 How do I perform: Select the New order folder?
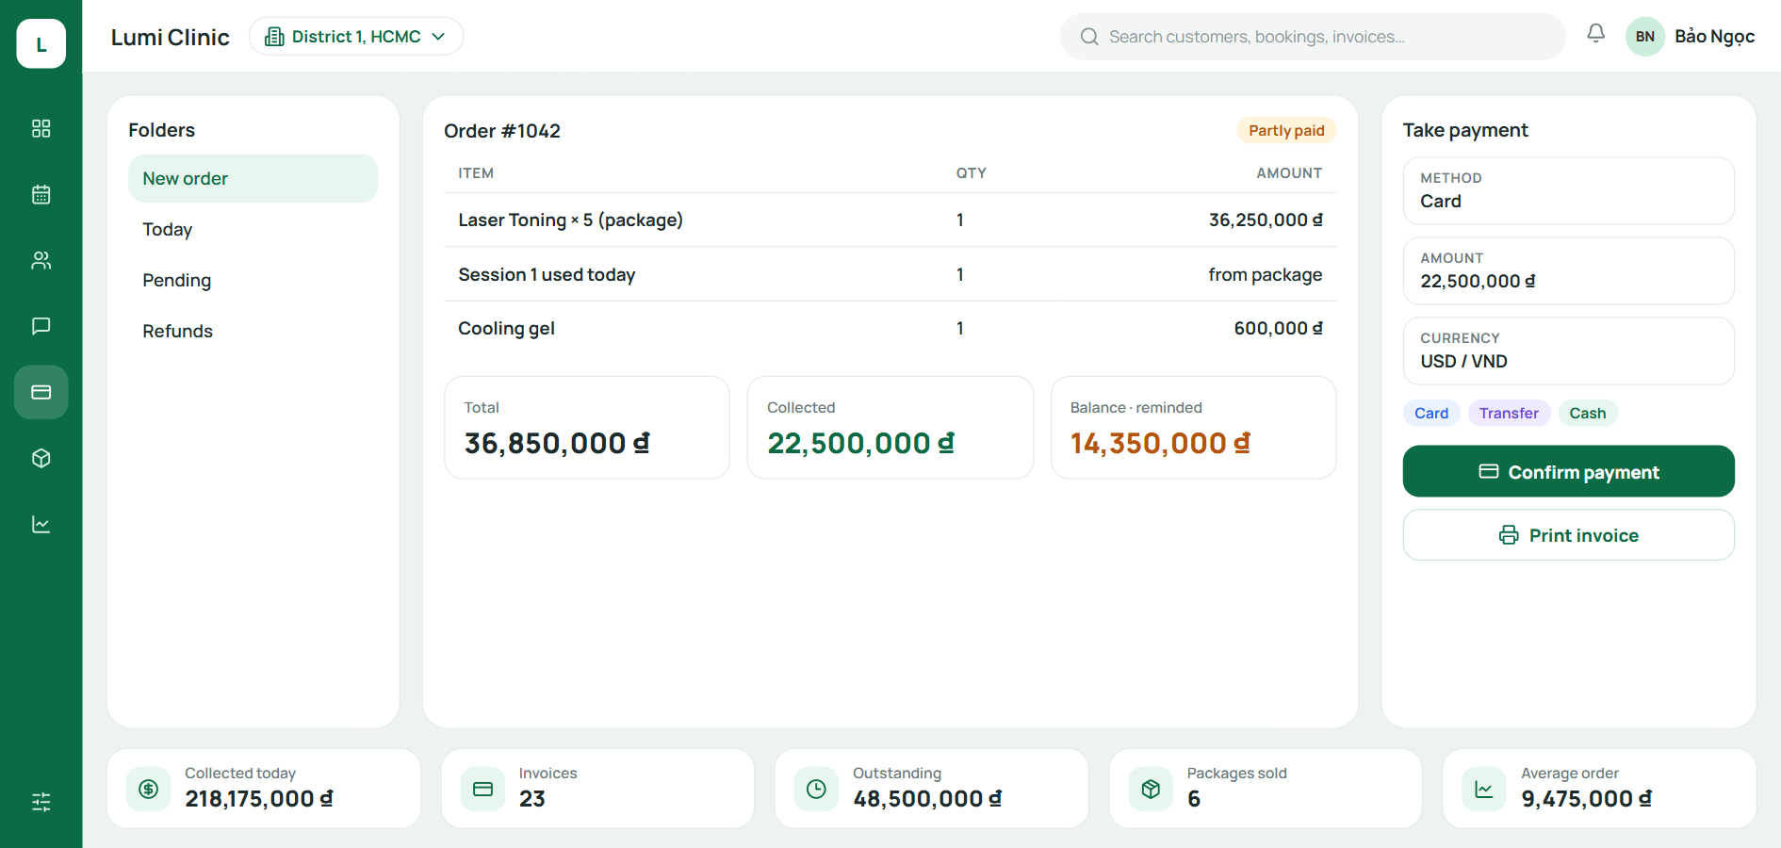[253, 178]
